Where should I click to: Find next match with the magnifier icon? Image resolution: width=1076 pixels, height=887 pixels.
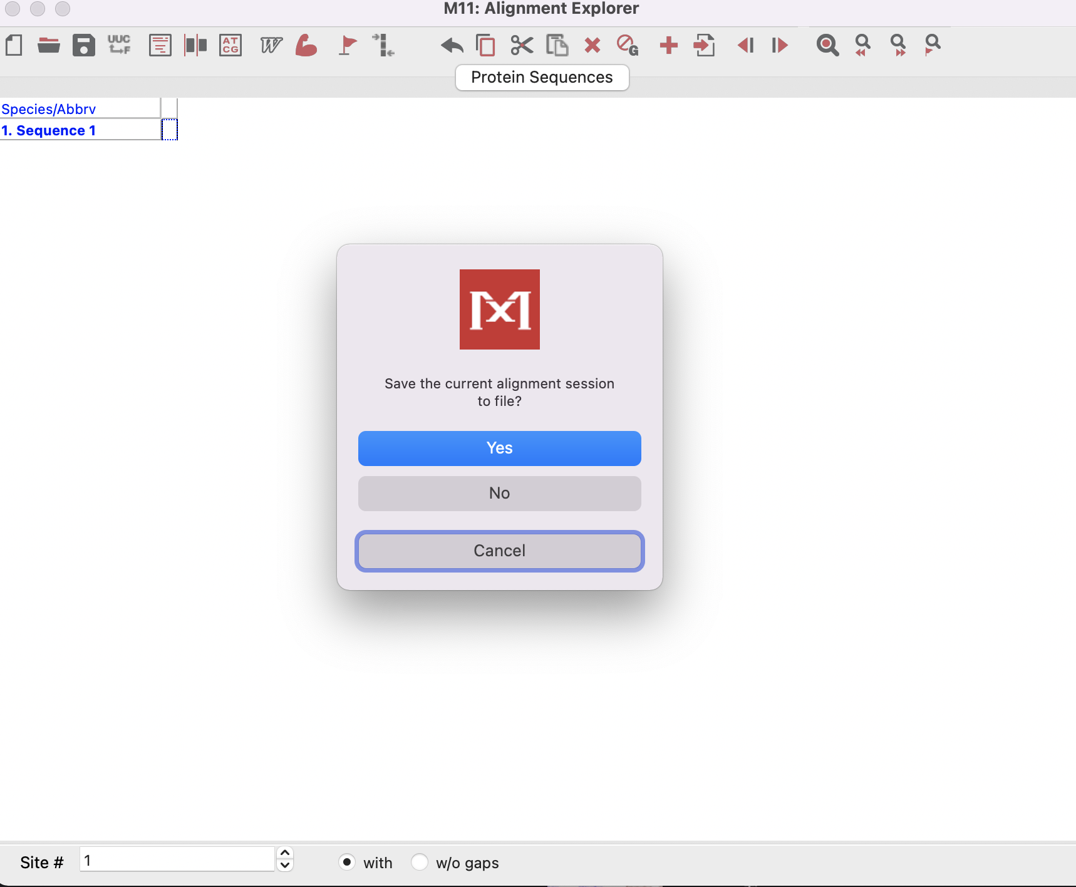tap(898, 46)
